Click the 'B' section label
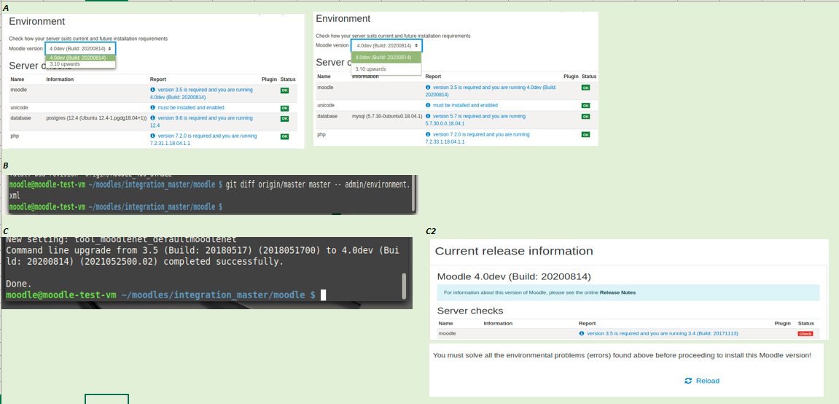Screen dimensions: 839x404 point(6,166)
